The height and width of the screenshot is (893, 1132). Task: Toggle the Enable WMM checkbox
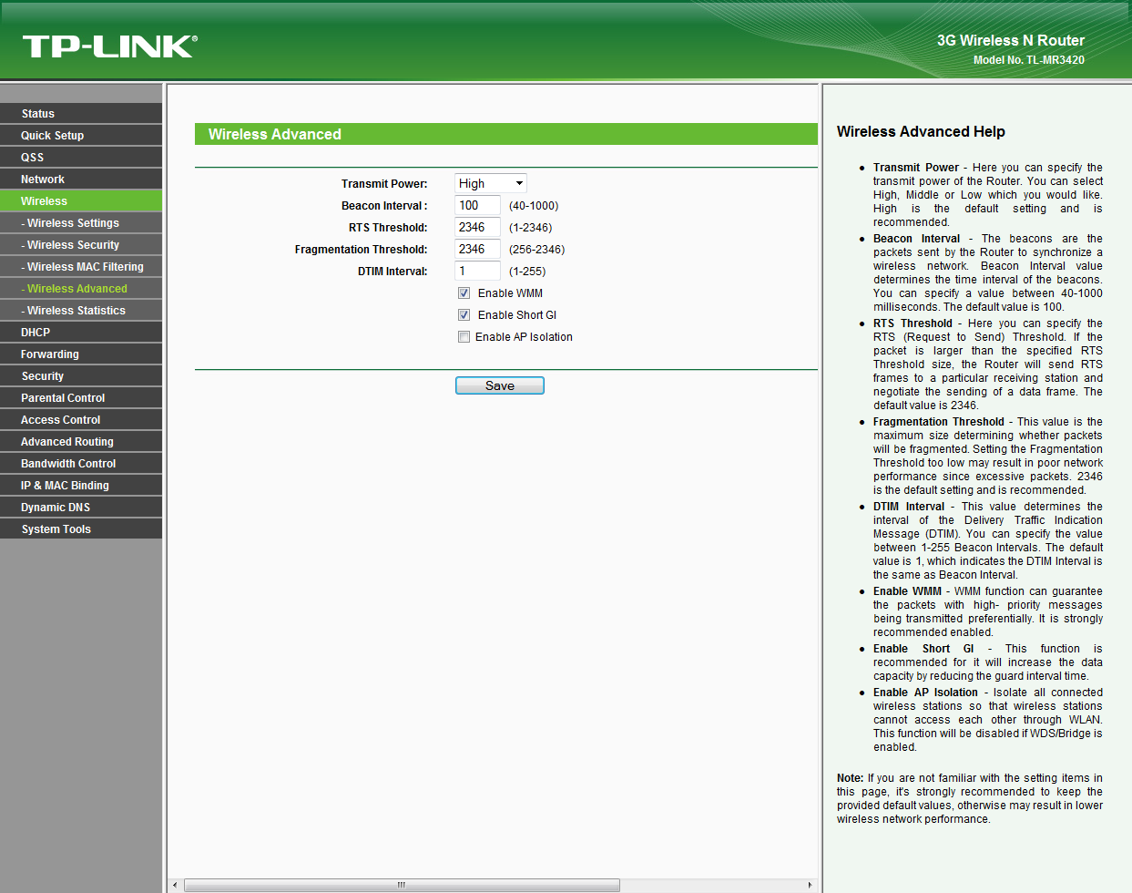[x=464, y=293]
